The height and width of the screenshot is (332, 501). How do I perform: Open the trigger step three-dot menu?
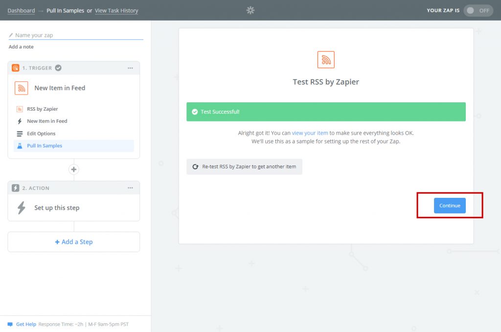click(130, 68)
